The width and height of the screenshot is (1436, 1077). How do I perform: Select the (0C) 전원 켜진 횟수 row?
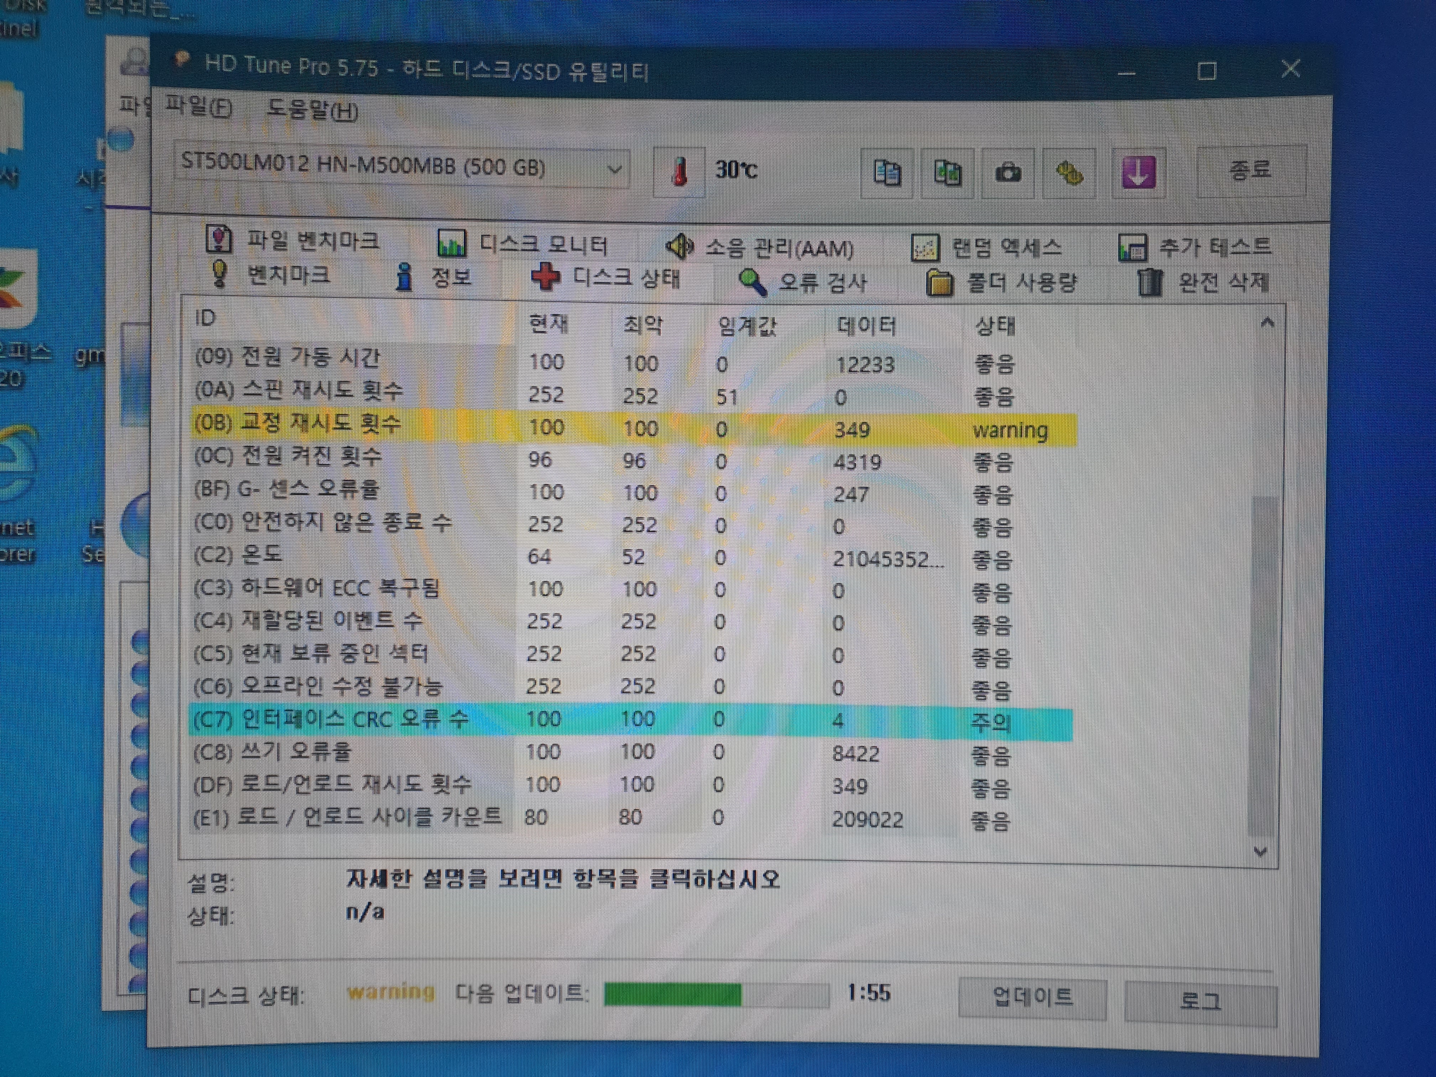(633, 460)
